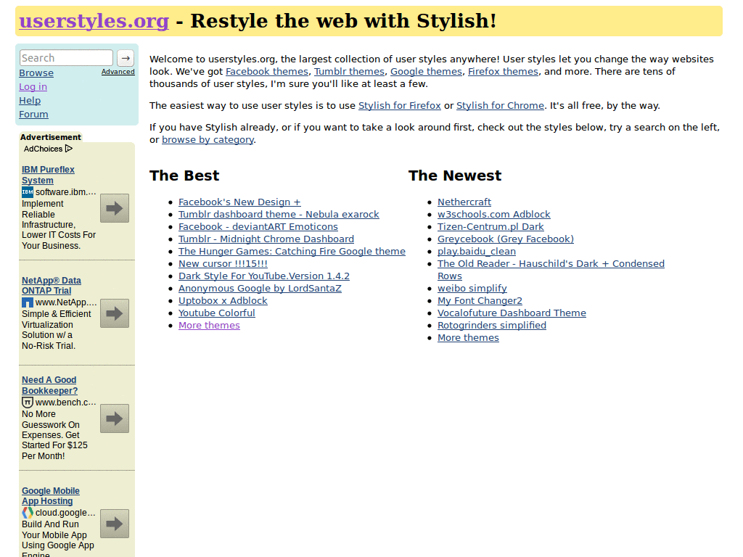743x557 pixels.
Task: Click the IBM logo icon in ad
Action: [28, 192]
